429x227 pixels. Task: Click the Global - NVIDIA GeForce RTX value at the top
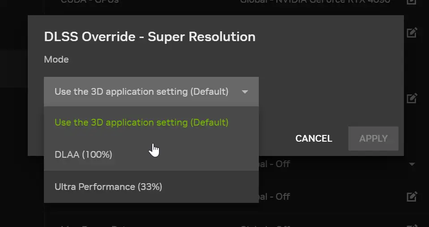(315, 2)
